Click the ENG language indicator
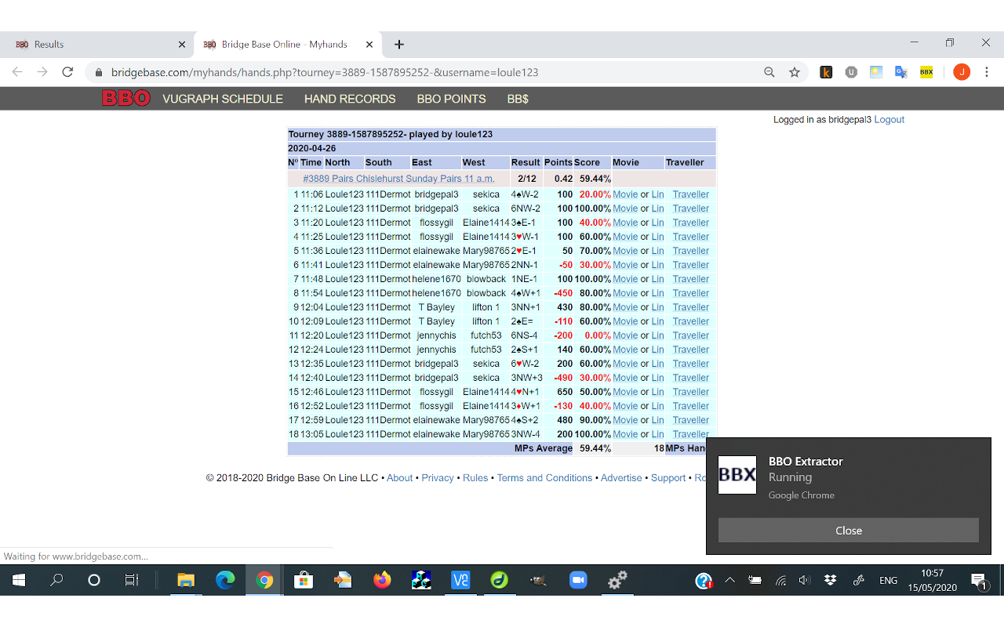This screenshot has width=1004, height=627. pos(889,581)
